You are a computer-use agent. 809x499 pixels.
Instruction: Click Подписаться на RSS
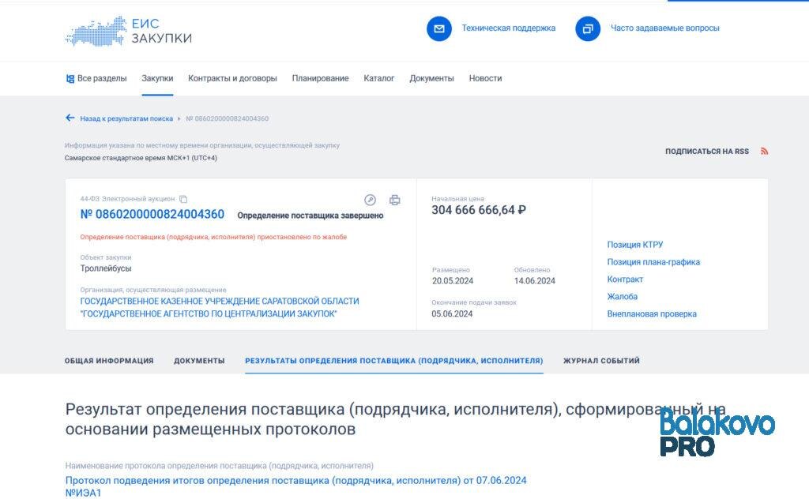(706, 151)
